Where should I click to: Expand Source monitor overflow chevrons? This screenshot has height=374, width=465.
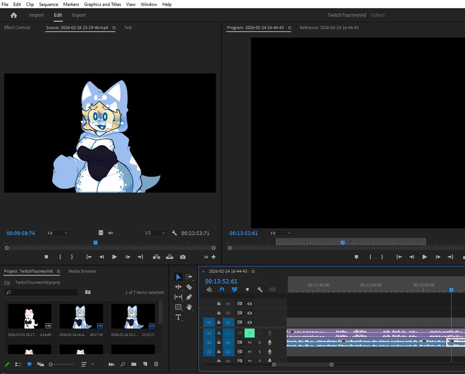click(206, 257)
